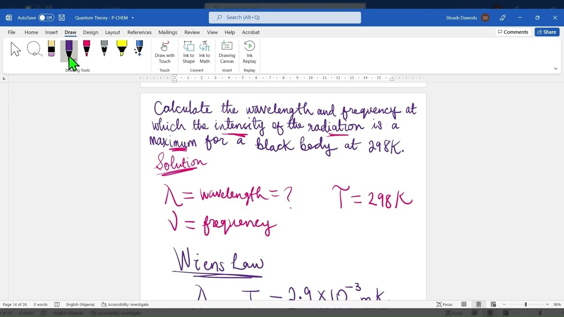Select the pink-red pen
Screen dimensions: 564x317
86,48
